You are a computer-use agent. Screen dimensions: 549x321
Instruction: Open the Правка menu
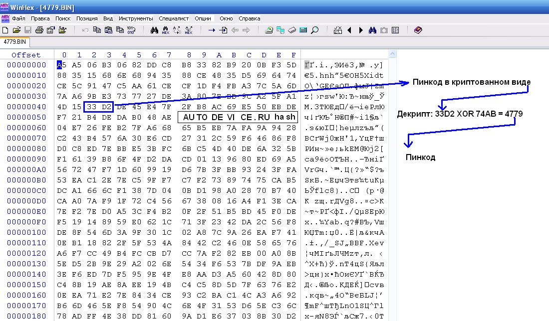(x=40, y=18)
